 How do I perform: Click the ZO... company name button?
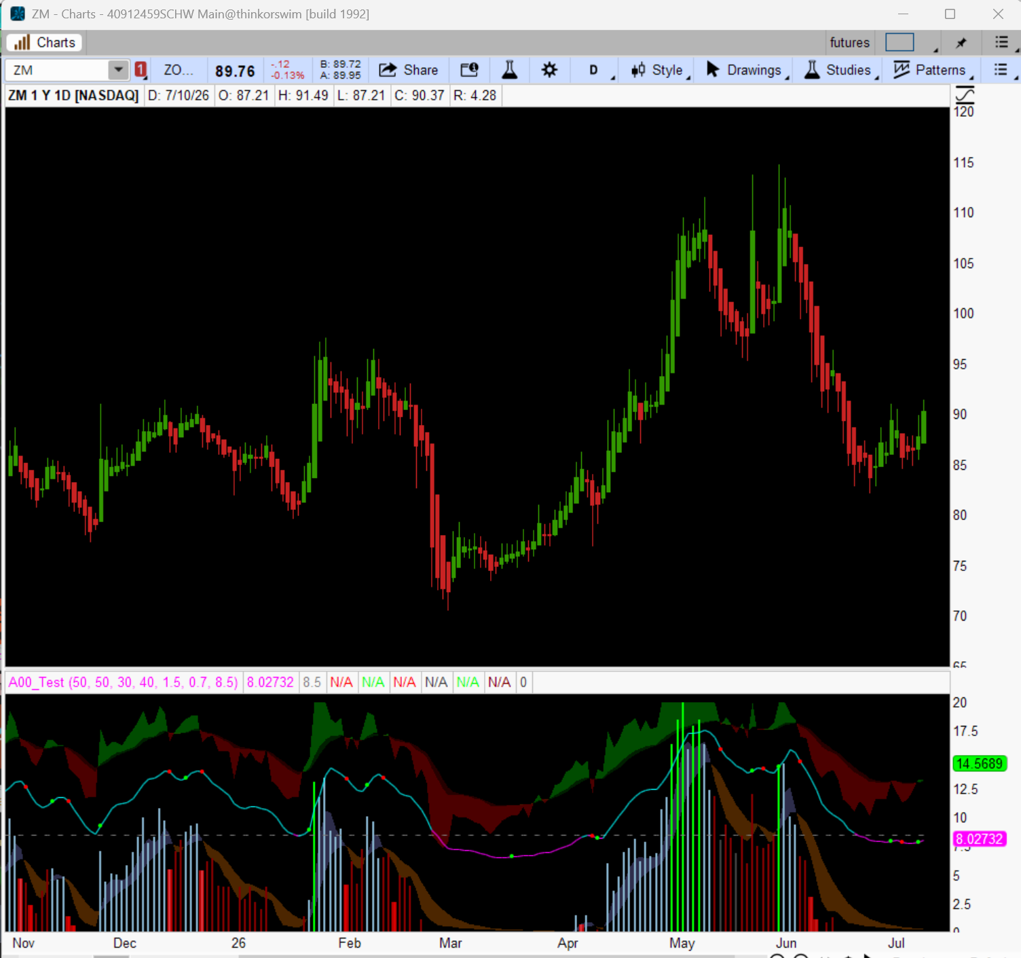(x=179, y=70)
